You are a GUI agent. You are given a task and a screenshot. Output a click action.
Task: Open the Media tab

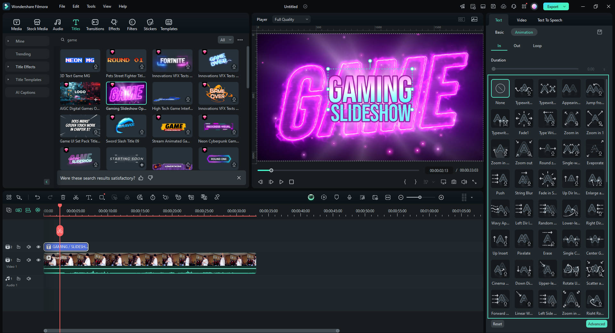pos(16,25)
